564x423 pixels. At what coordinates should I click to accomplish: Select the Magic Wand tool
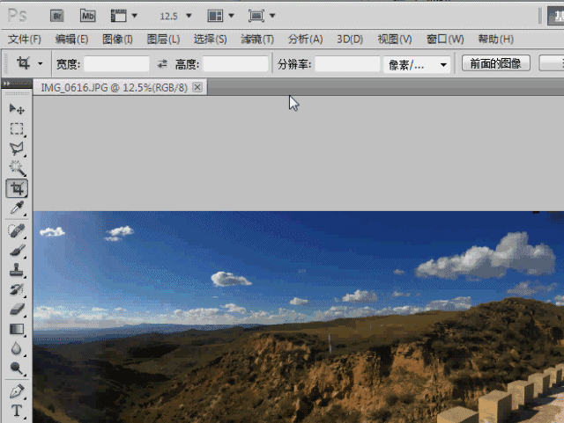pyautogui.click(x=17, y=168)
